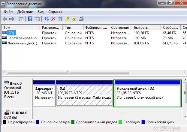Toggle the console tree pane icon
Screen dimensions: 187x132
pyautogui.click(x=21, y=19)
